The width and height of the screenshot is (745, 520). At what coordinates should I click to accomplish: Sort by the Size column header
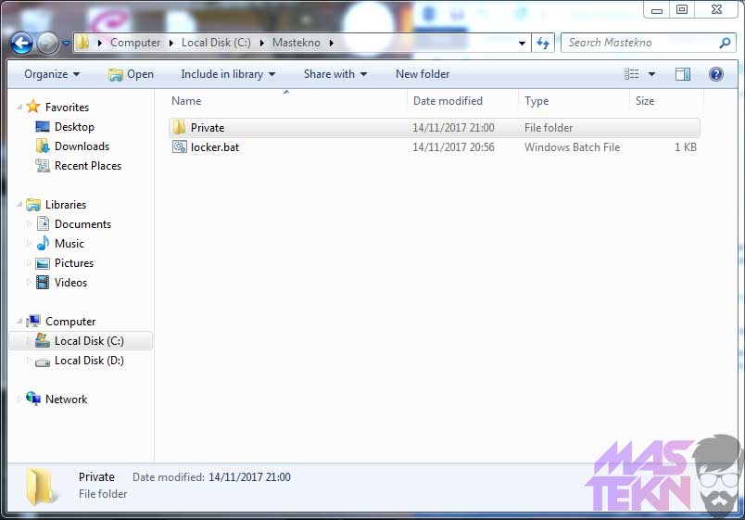pos(666,101)
